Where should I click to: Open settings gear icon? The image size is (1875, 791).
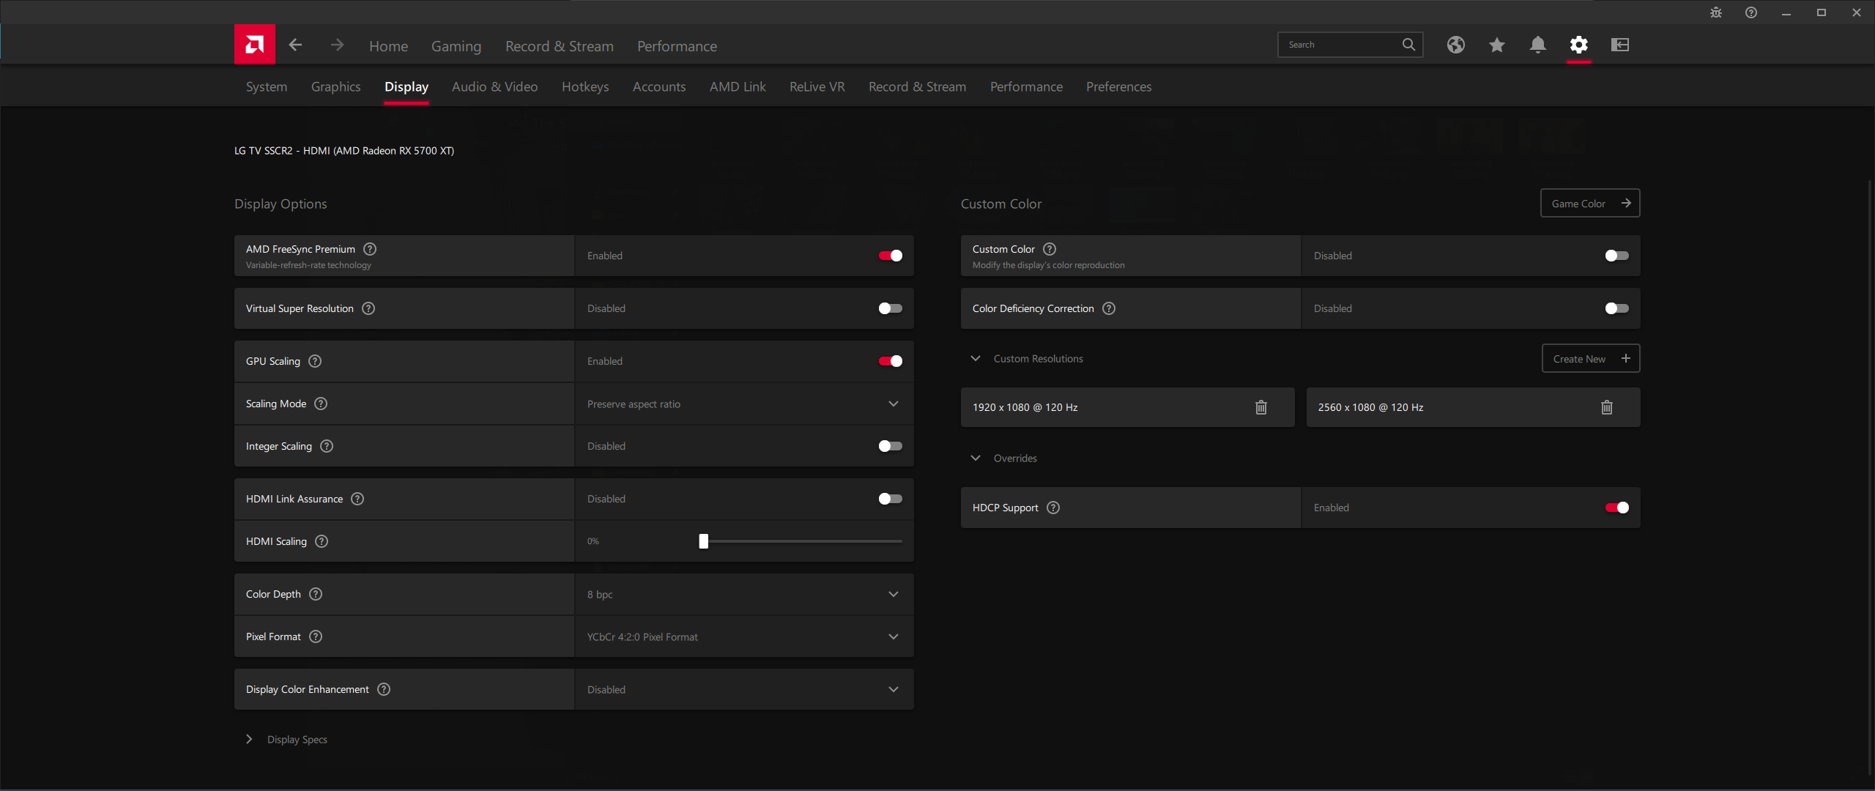tap(1579, 45)
